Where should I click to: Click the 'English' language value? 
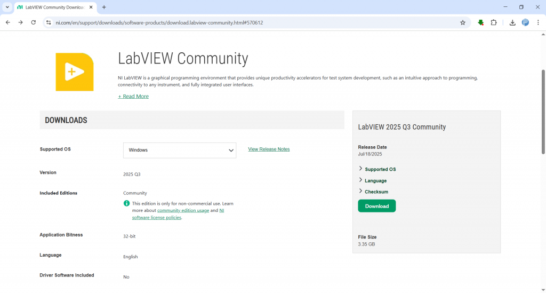pos(130,257)
